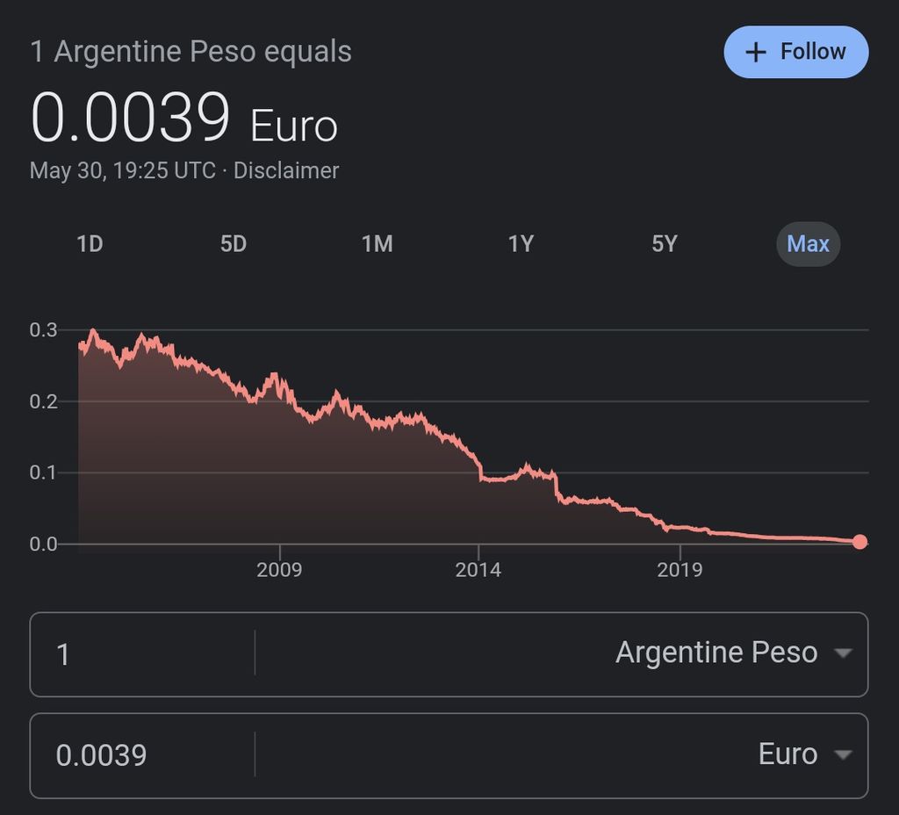Open the Disclaimer link
The width and height of the screenshot is (899, 815).
point(286,170)
